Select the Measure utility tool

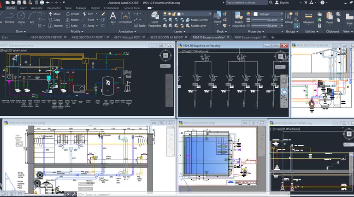(308, 17)
